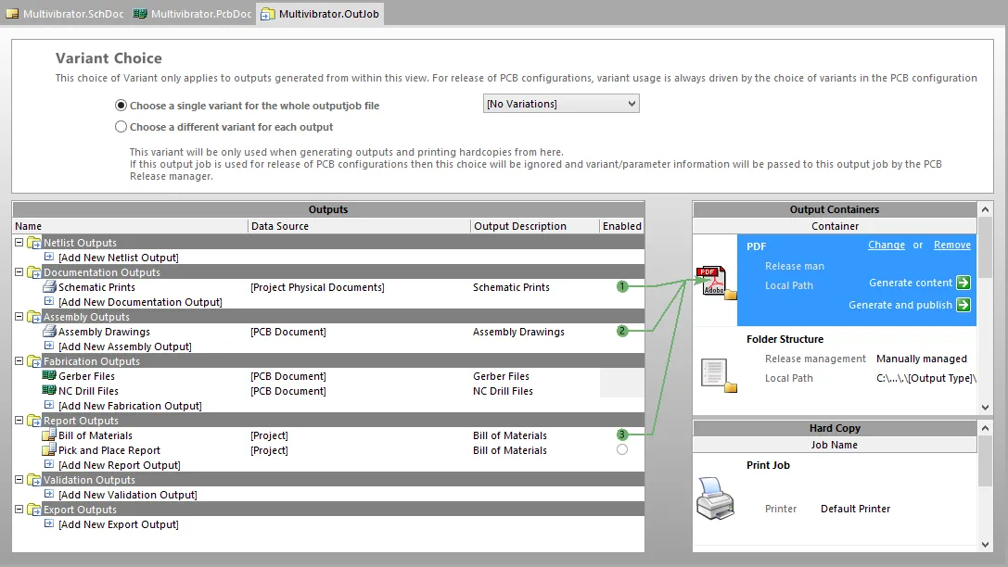
Task: Click the NC Drill Files PCB icon
Action: click(x=49, y=390)
